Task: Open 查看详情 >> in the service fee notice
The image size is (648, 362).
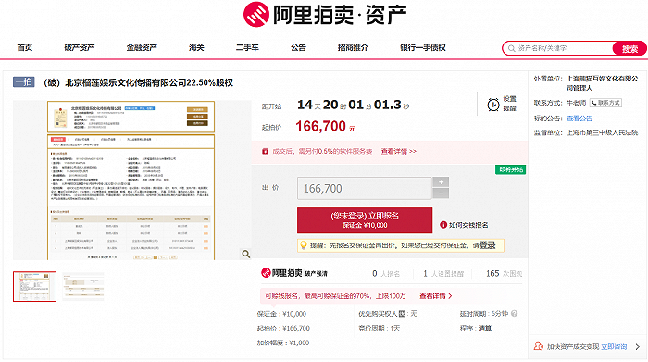Action: 398,151
